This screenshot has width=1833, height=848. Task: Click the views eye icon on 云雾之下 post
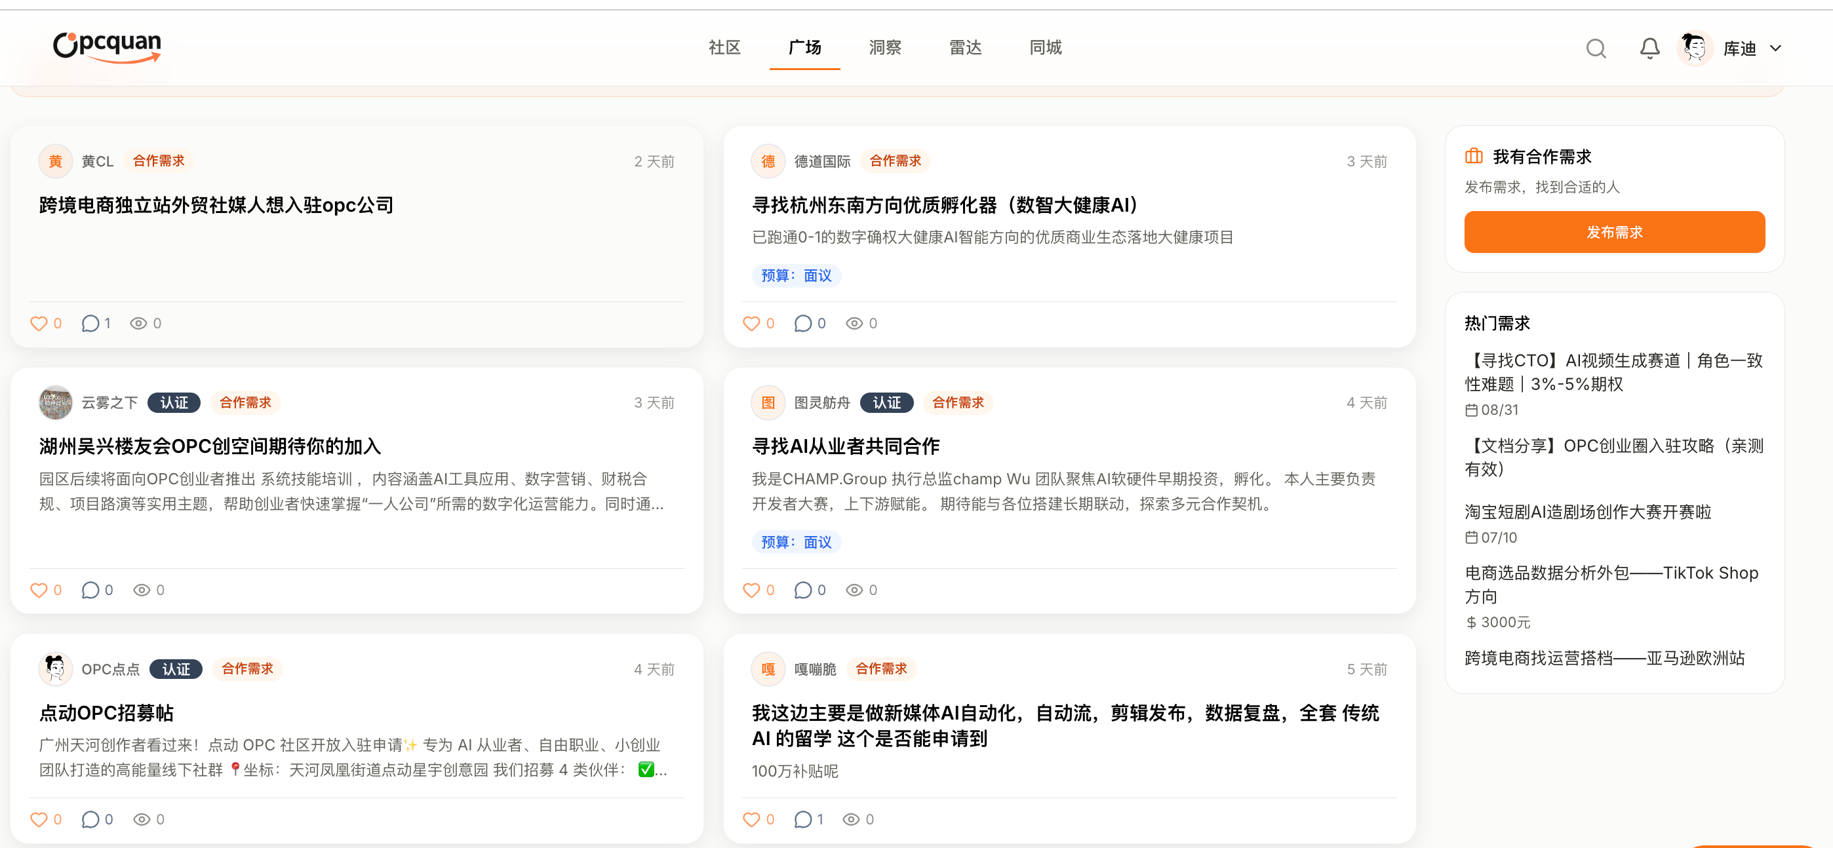[x=142, y=590]
